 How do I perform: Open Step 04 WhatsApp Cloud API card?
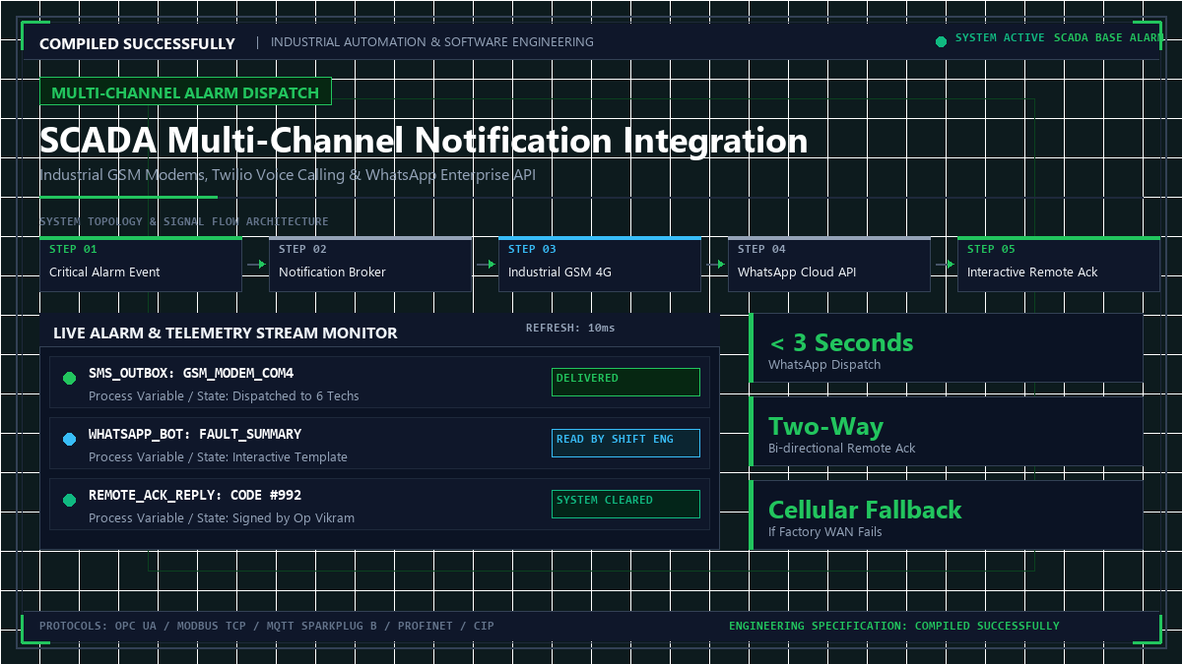click(x=829, y=264)
